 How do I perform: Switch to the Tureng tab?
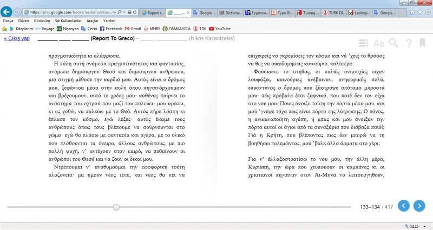[x=309, y=12]
